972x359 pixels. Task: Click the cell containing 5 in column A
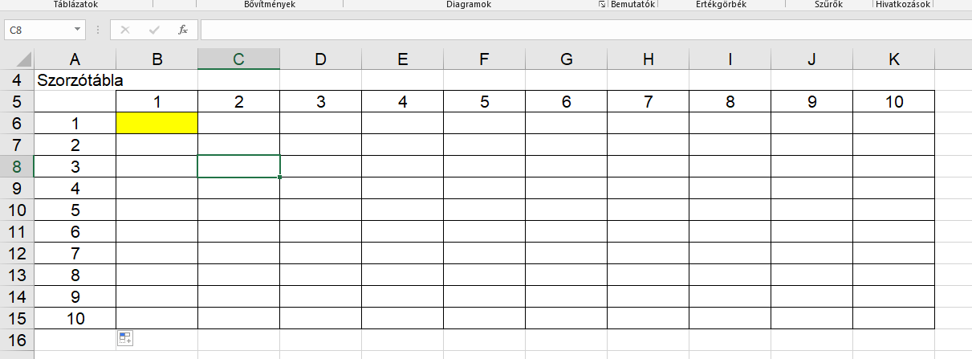pyautogui.click(x=75, y=210)
